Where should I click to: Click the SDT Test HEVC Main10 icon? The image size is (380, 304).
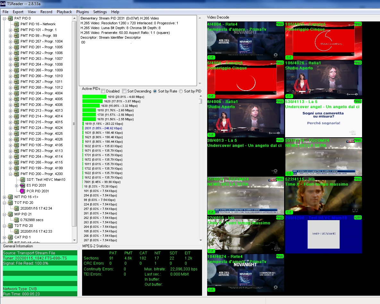(x=22, y=180)
